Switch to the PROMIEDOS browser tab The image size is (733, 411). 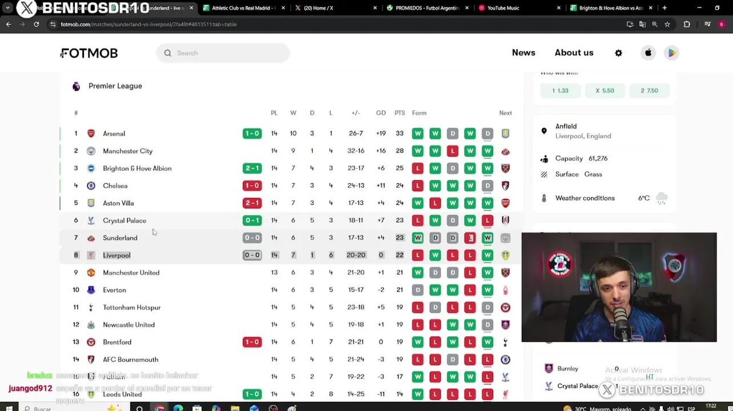coord(426,8)
